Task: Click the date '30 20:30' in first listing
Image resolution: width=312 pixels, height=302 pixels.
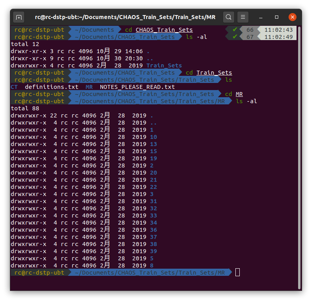Action: click(128, 58)
